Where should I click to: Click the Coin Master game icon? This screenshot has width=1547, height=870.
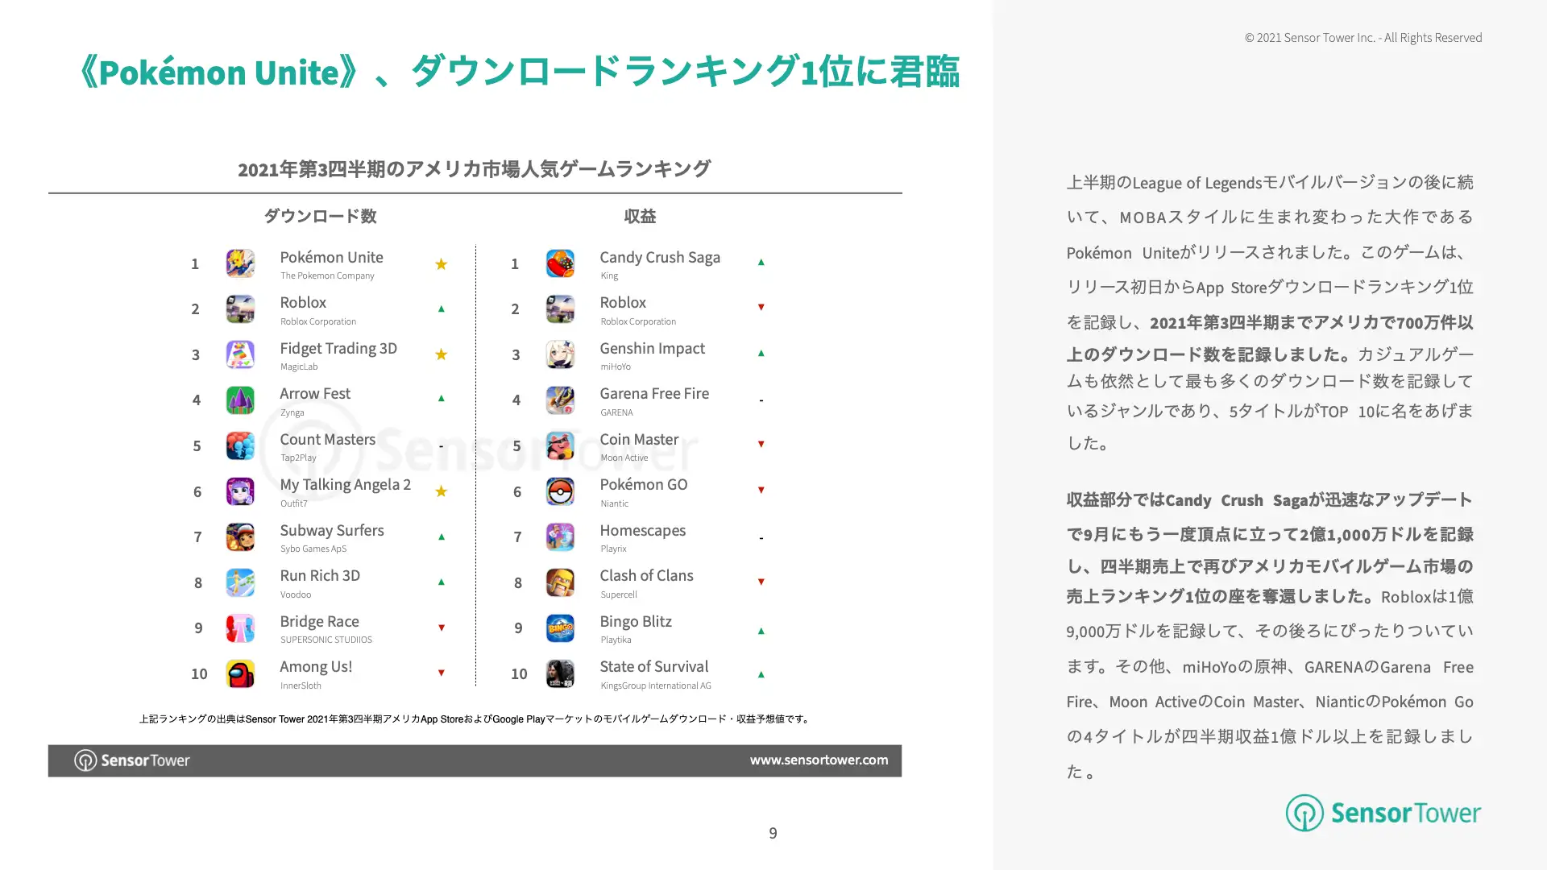(560, 445)
